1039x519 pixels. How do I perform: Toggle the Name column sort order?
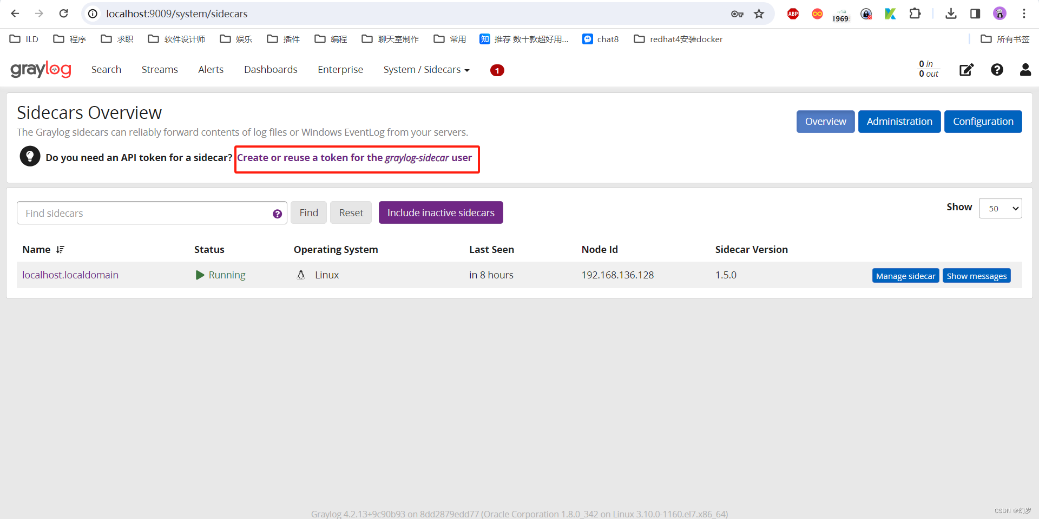[x=60, y=249]
